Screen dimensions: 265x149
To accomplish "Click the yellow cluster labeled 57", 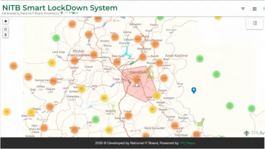I will click(152, 109).
